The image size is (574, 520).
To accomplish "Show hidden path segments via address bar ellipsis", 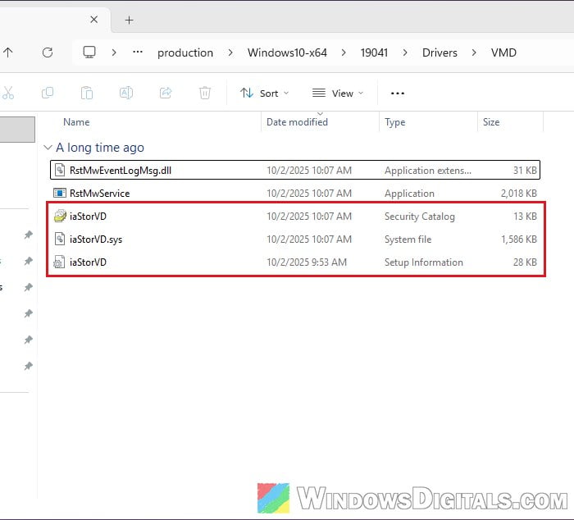I will 138,52.
